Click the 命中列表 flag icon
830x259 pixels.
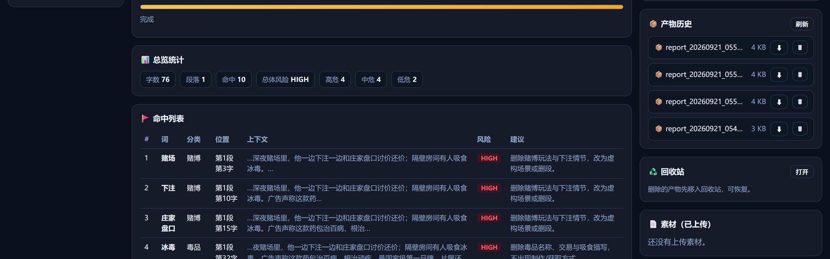[x=145, y=118]
